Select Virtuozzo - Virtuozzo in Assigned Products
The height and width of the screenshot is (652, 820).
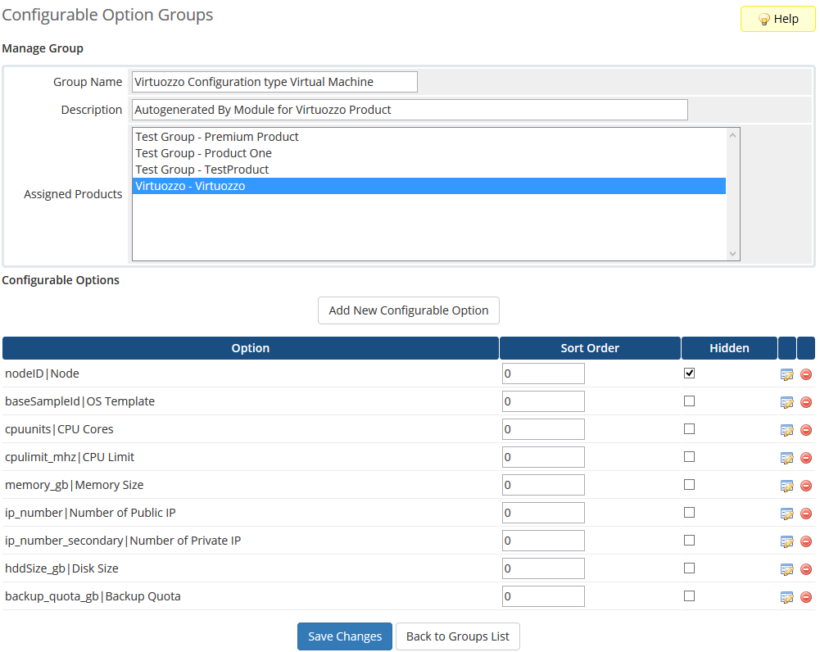click(x=428, y=186)
